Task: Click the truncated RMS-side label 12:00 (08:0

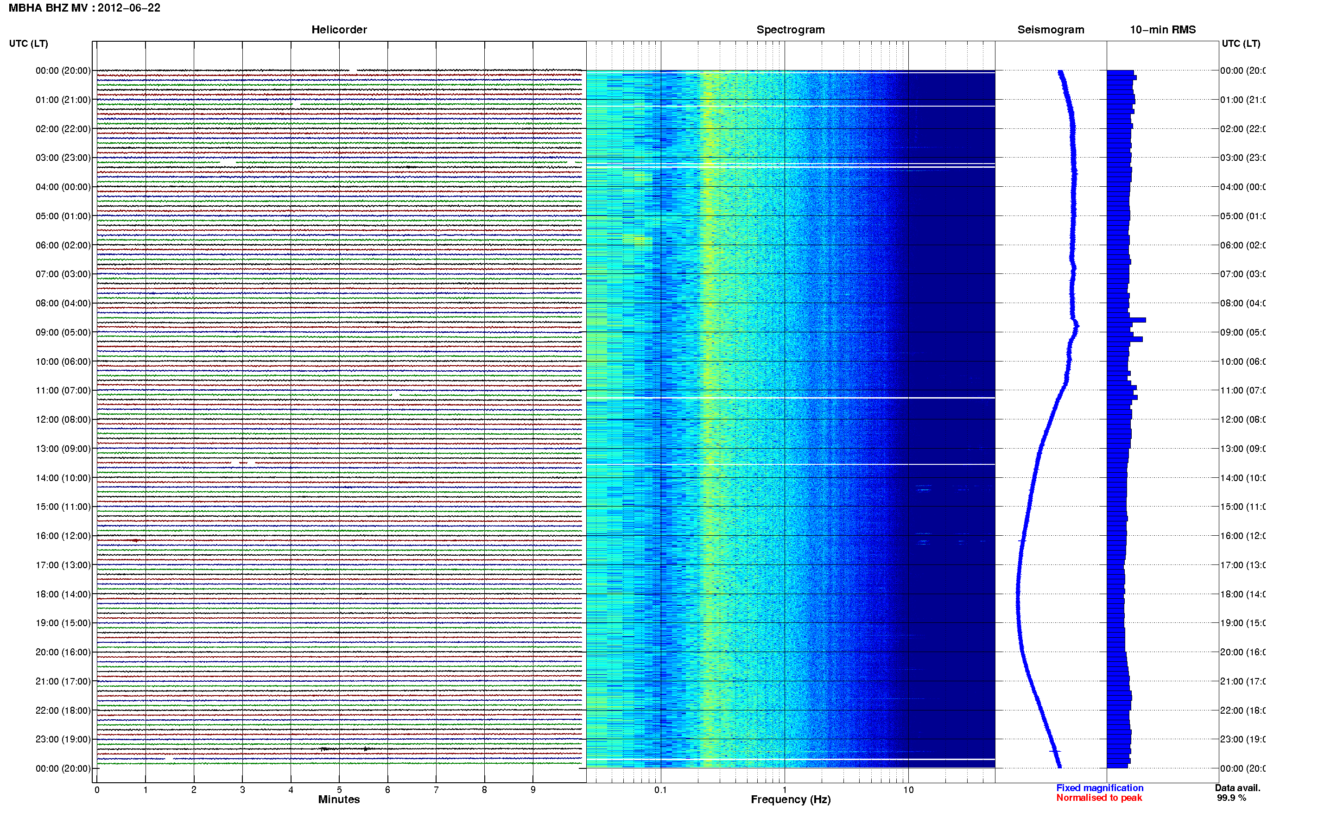Action: point(1243,419)
